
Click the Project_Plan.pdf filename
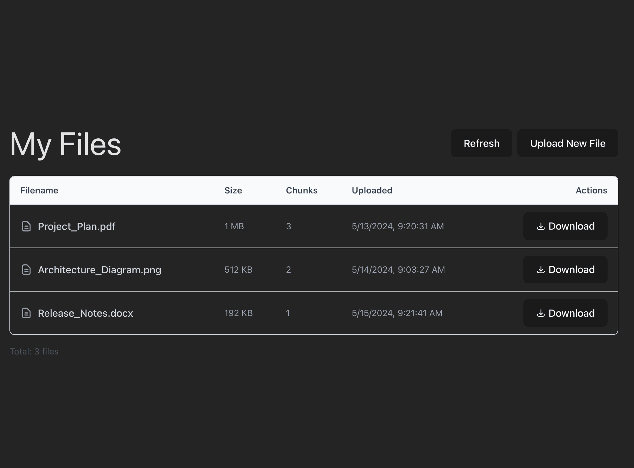(77, 226)
